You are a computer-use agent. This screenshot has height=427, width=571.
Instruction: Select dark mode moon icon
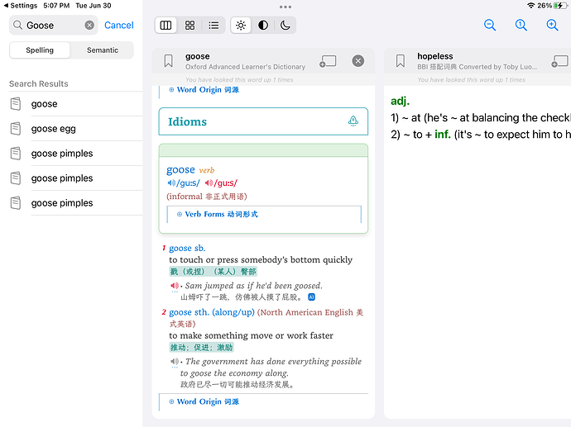coord(285,26)
